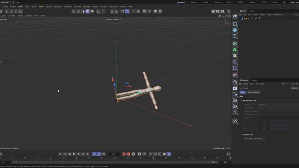Click the butterfly-shaped Symmetry icon

click(144, 11)
